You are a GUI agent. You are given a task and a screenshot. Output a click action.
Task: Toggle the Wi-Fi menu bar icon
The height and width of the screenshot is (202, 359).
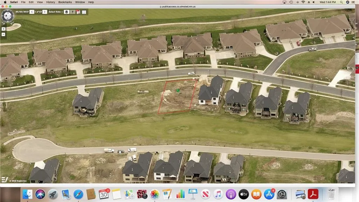[x=303, y=2]
